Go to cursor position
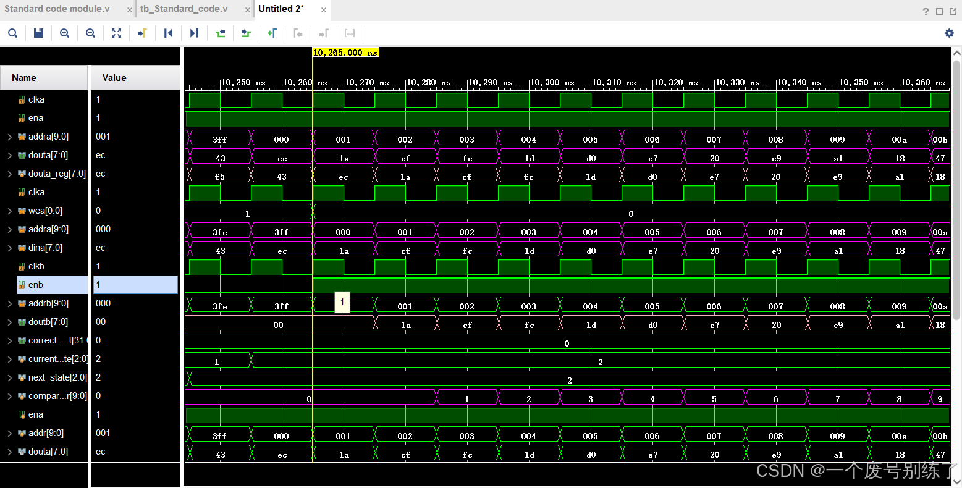Image resolution: width=962 pixels, height=488 pixels. point(142,33)
